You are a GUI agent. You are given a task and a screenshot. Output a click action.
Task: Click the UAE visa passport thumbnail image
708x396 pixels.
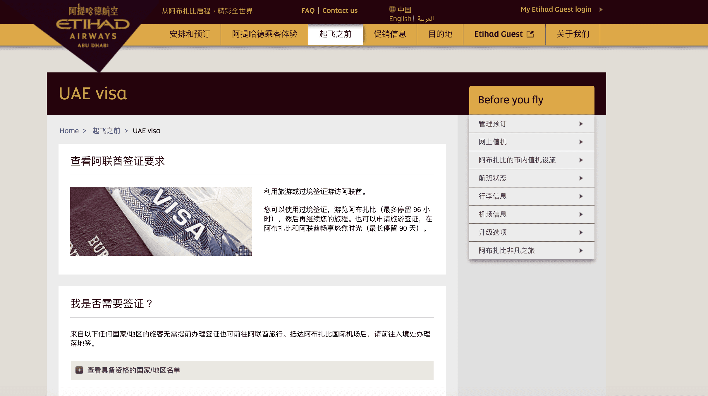pos(162,221)
